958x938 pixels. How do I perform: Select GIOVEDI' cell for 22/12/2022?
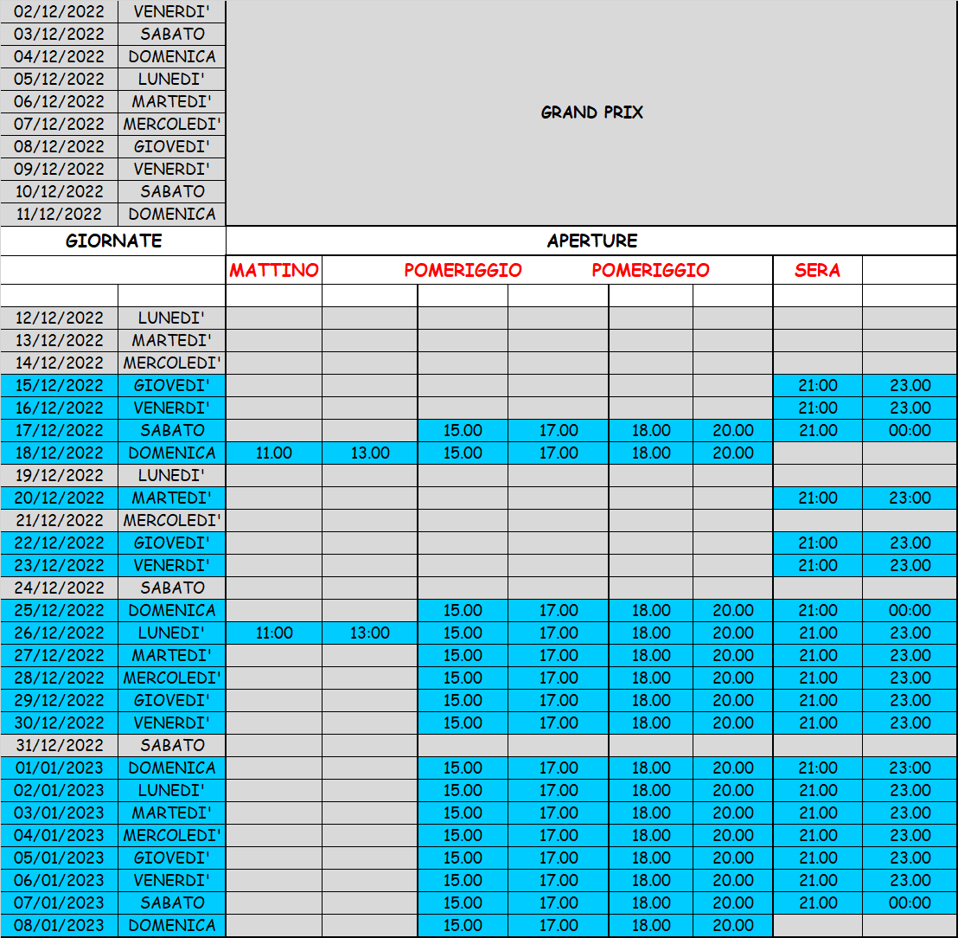tap(172, 543)
